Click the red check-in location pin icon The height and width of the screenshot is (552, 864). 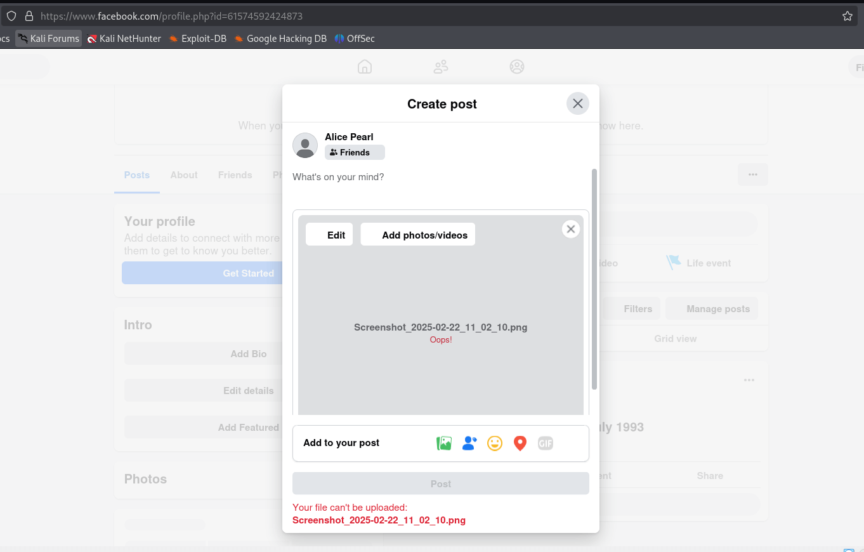(520, 443)
